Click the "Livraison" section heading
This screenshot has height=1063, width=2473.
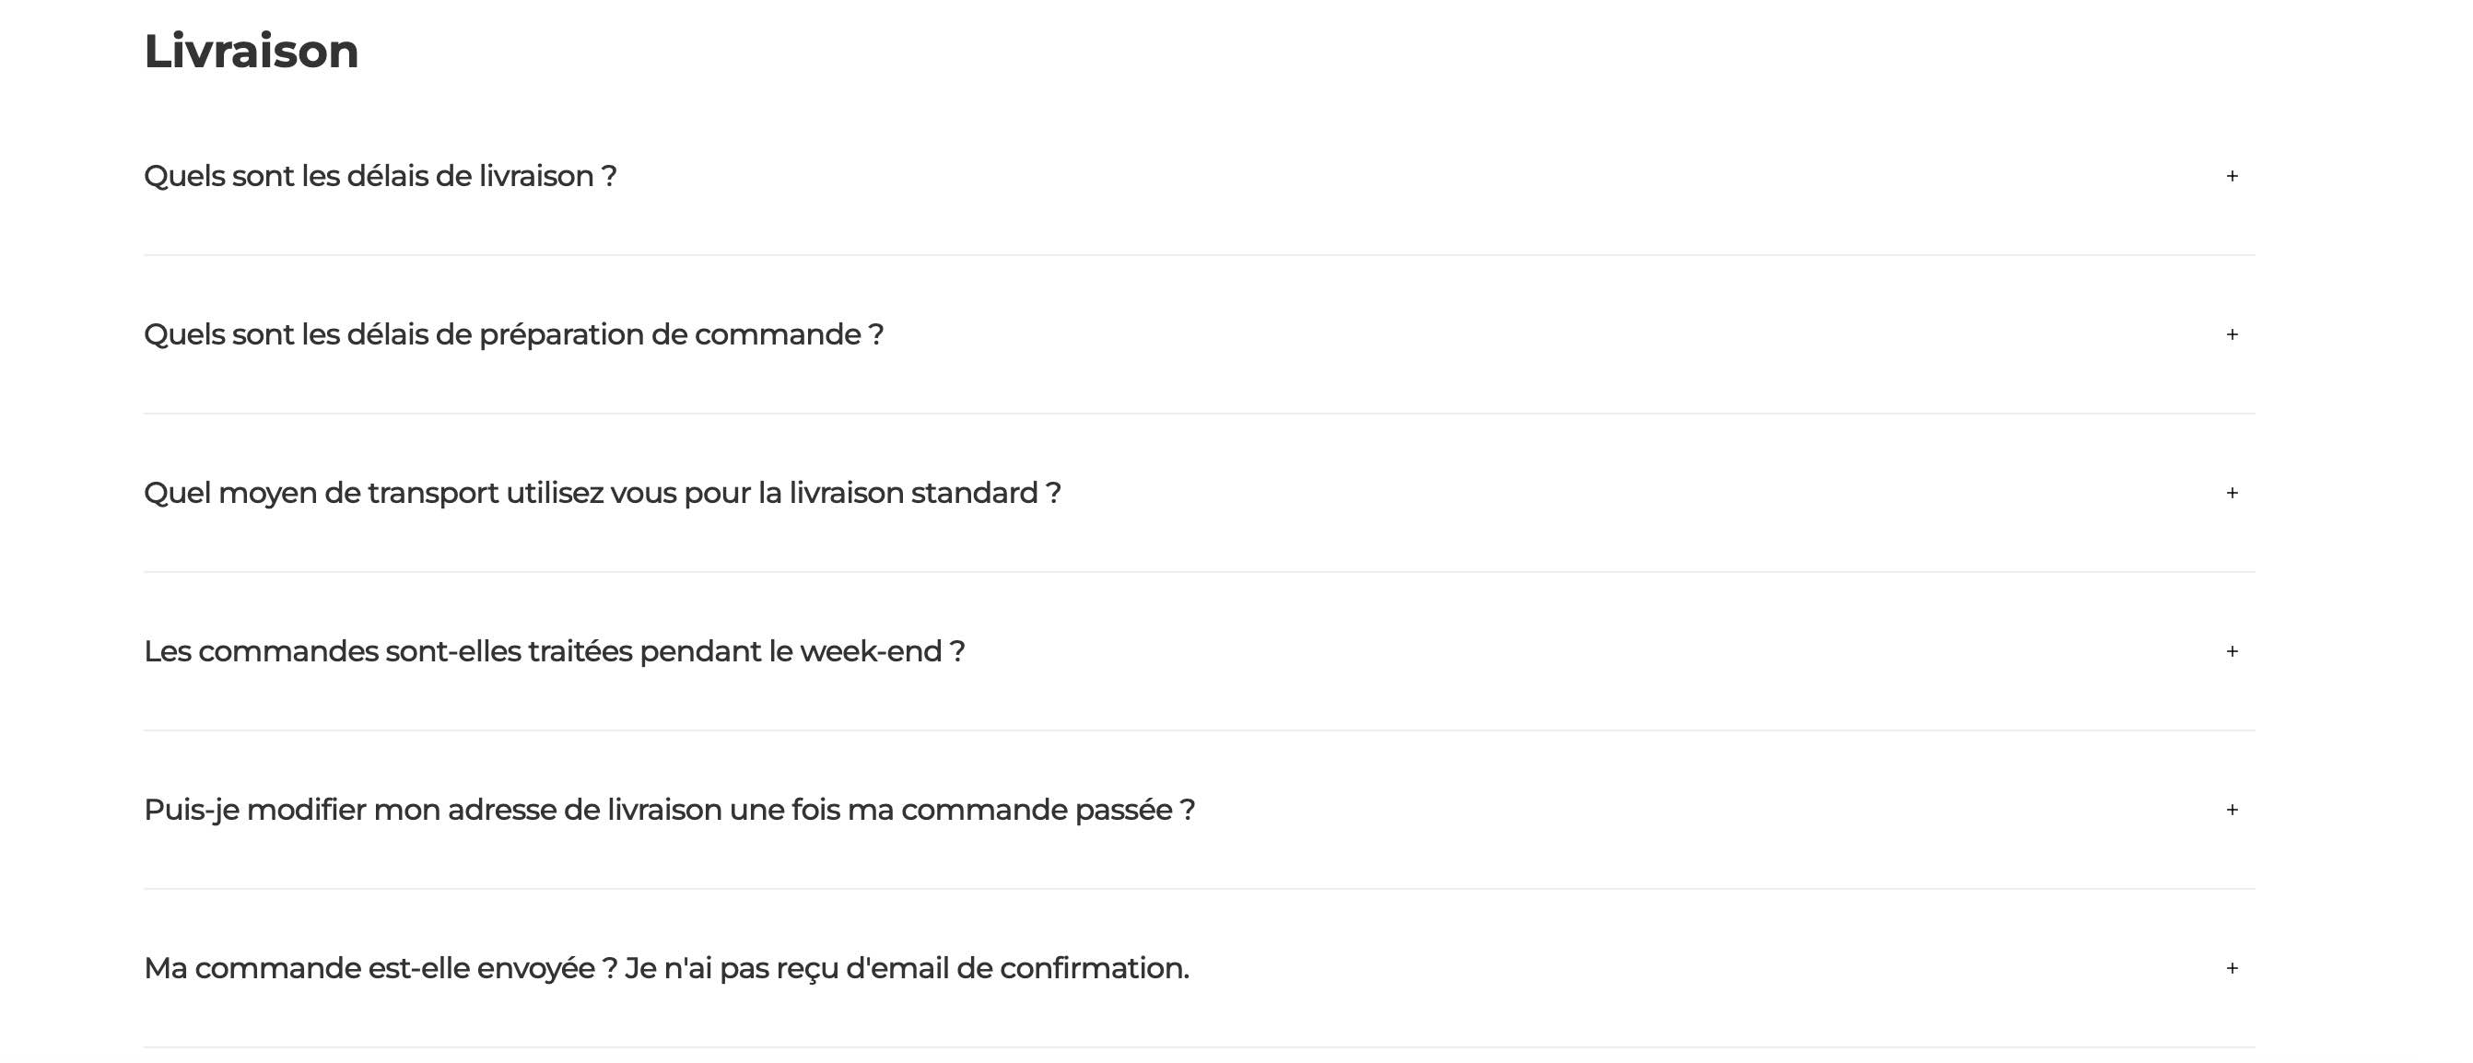[x=252, y=51]
